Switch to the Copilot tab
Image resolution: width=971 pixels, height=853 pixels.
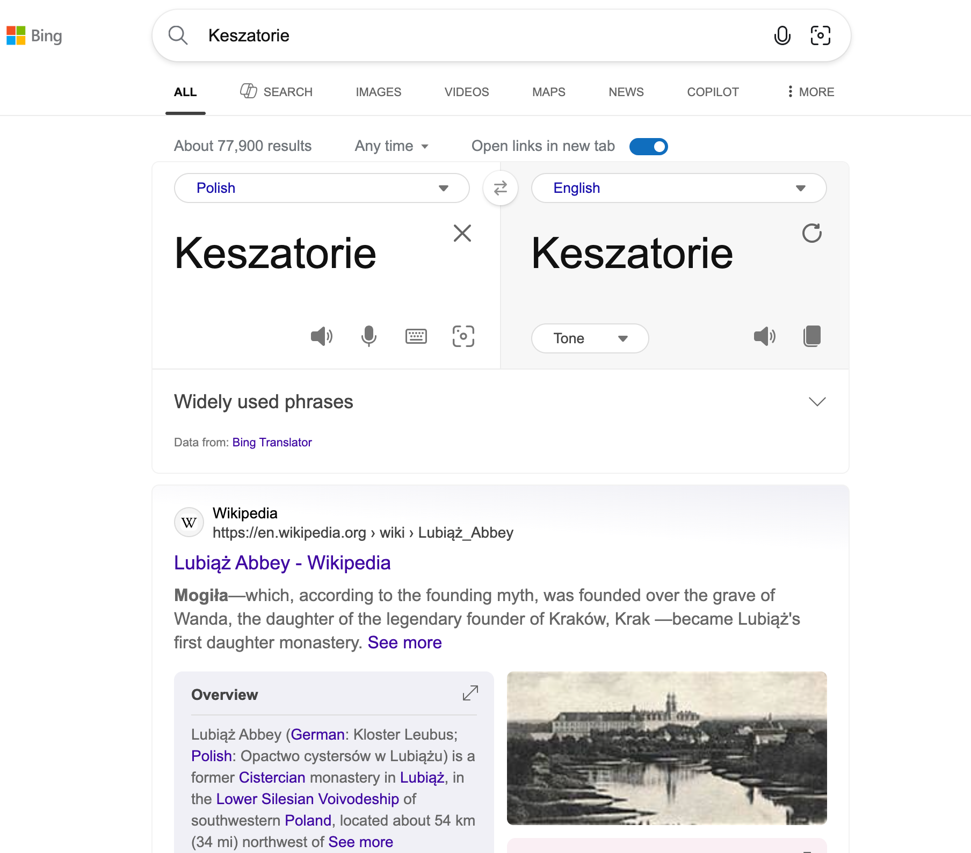click(713, 92)
